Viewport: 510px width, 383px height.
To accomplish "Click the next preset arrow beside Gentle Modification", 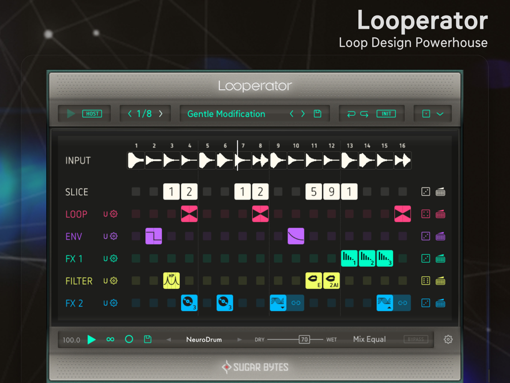I will (302, 114).
